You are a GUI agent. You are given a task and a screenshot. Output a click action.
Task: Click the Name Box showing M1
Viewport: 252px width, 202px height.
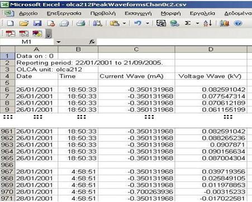pyautogui.click(x=27, y=42)
